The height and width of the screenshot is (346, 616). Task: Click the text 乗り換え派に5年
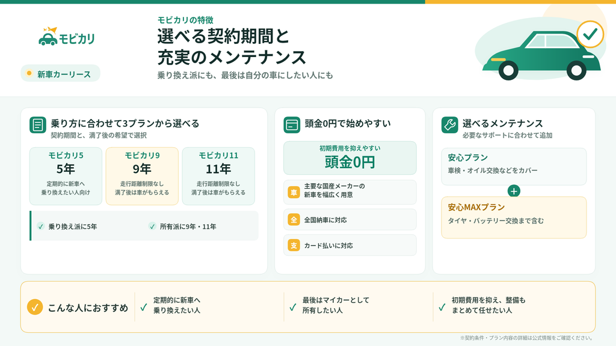point(73,226)
